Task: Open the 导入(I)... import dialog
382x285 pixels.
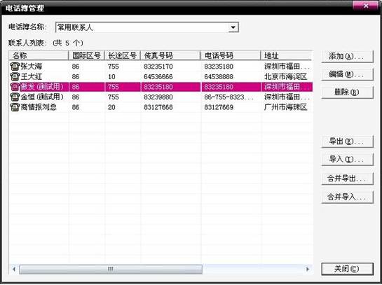Action: coord(347,160)
